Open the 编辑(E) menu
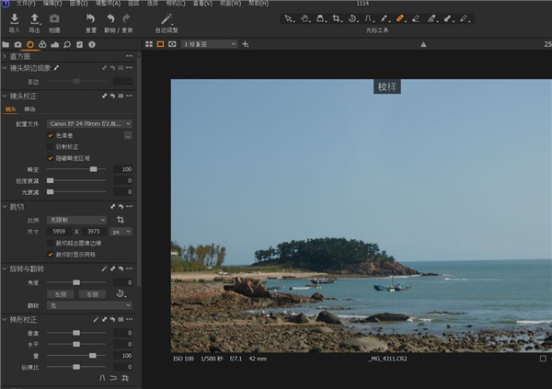Screen dimensions: 552x389 click(52, 3)
